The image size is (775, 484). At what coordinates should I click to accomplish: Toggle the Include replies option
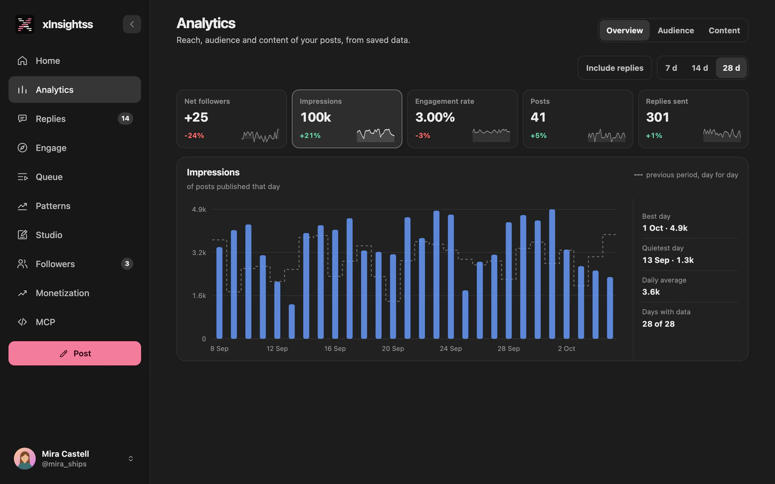click(x=615, y=68)
